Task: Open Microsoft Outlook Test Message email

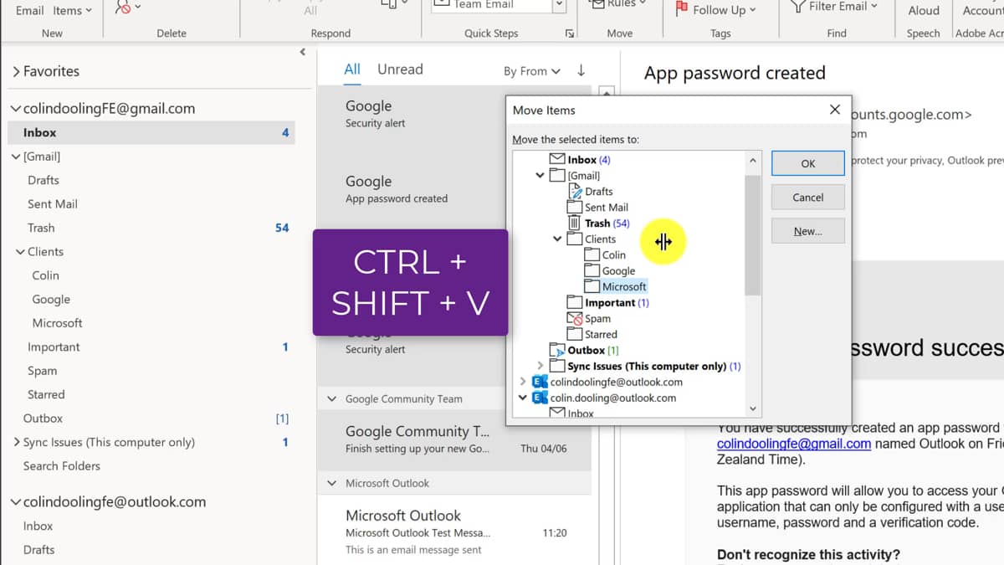Action: coord(454,532)
